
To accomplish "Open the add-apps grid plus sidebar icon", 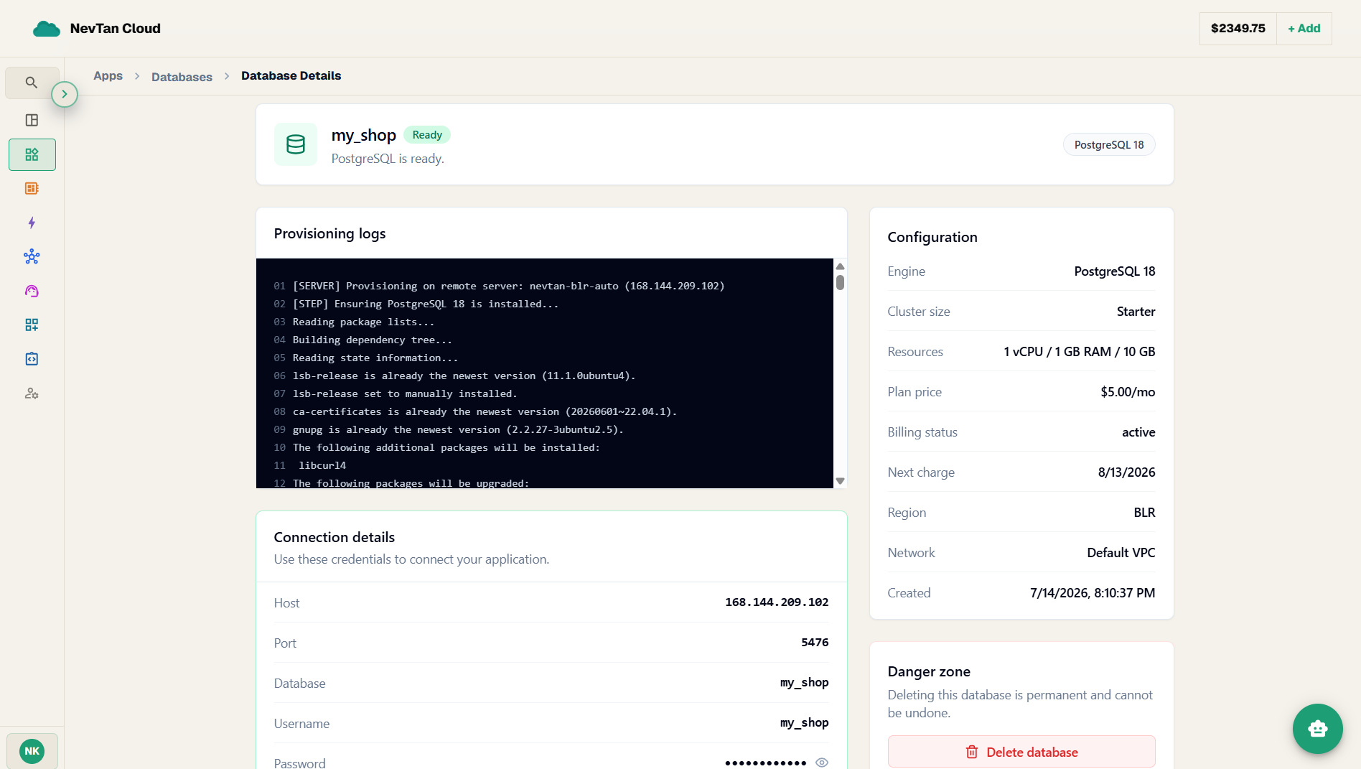I will click(x=32, y=325).
